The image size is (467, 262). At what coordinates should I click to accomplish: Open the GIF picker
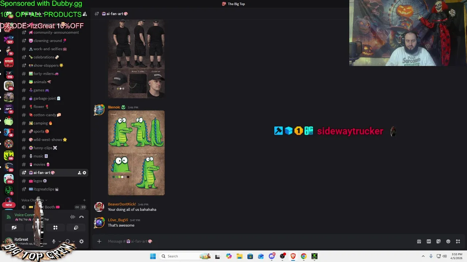pos(429,241)
